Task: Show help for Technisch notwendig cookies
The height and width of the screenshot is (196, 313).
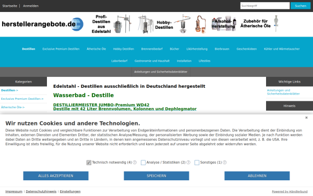Action: (x=135, y=163)
